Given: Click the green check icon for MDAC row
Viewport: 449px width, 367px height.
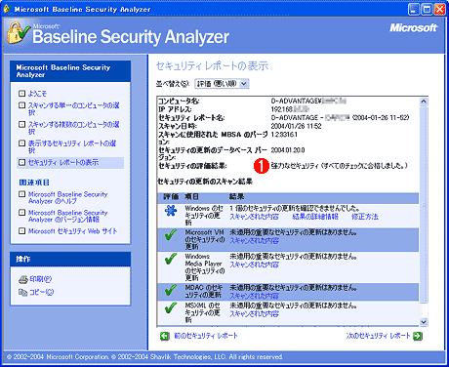Looking at the screenshot, I should point(171,290).
